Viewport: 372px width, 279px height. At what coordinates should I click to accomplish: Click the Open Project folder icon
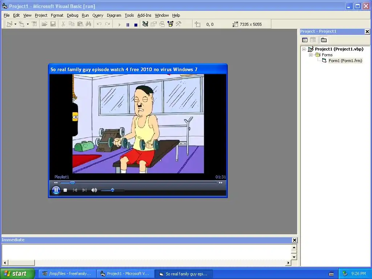[x=44, y=24]
